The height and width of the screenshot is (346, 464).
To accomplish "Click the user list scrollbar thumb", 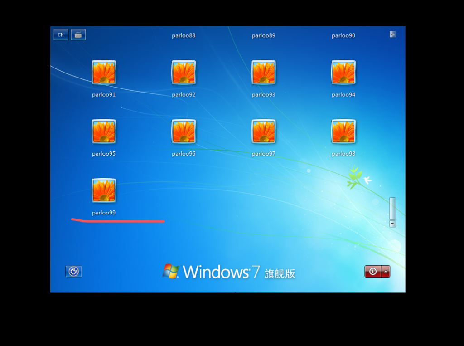I will tap(392, 208).
